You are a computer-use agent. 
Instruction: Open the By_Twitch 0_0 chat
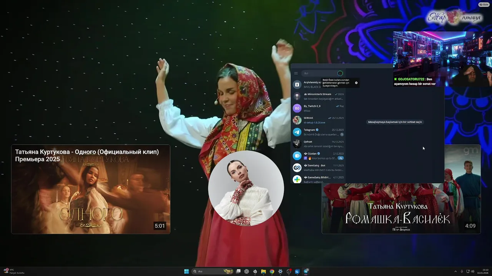[318, 108]
